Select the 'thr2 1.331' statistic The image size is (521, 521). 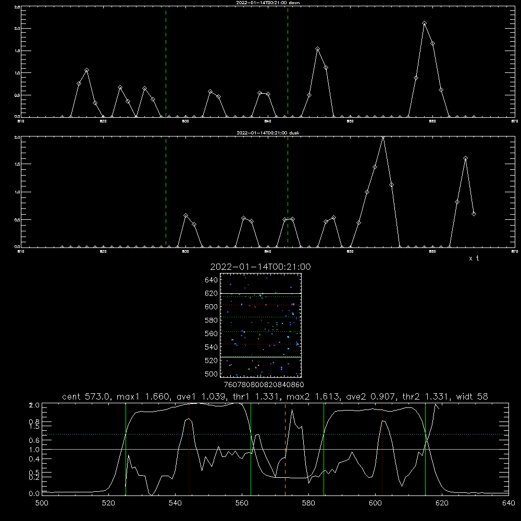pos(425,396)
